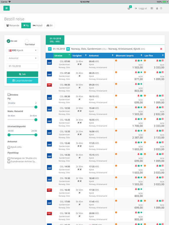
Task: Select 803,00 fare for 08:30 flight
Action: (x=138, y=91)
